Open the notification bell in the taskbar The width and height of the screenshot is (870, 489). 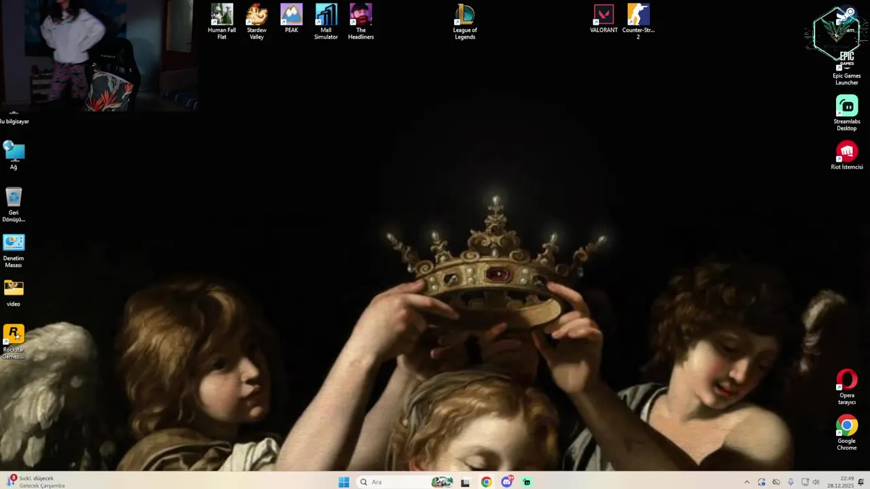(x=861, y=482)
